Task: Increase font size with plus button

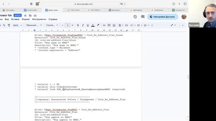Action: (x=73, y=25)
